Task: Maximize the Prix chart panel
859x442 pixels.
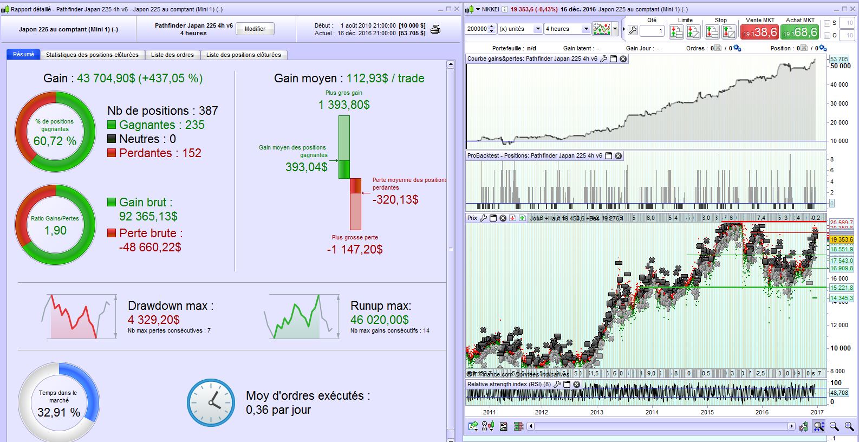Action: click(493, 218)
